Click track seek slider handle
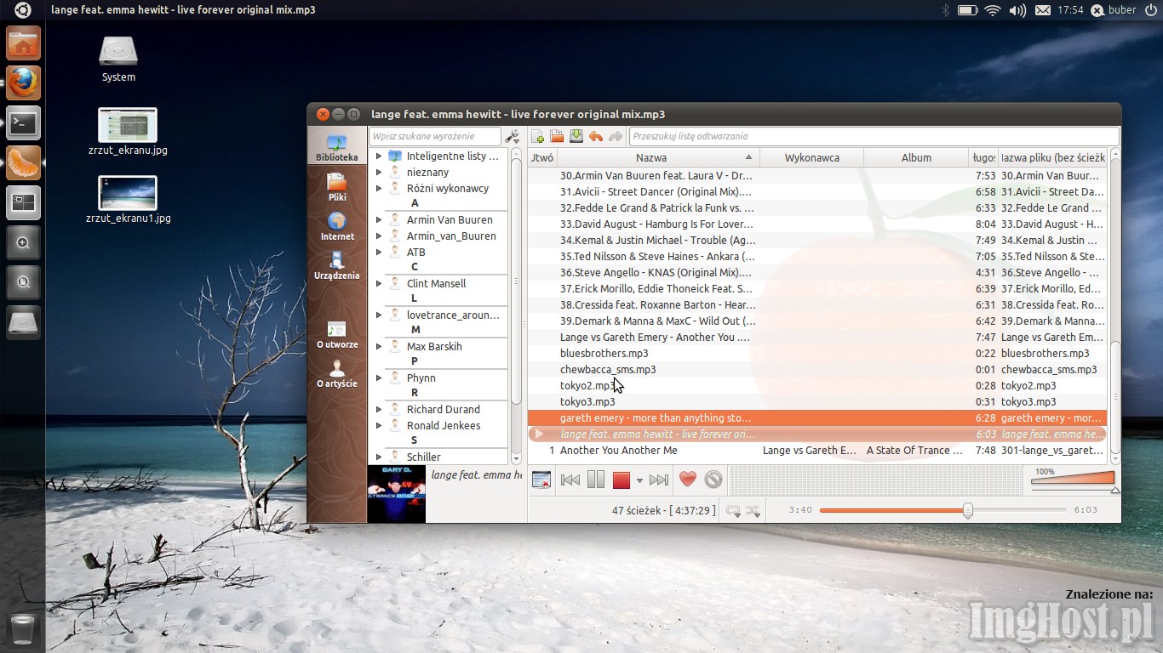This screenshot has width=1163, height=653. (967, 510)
